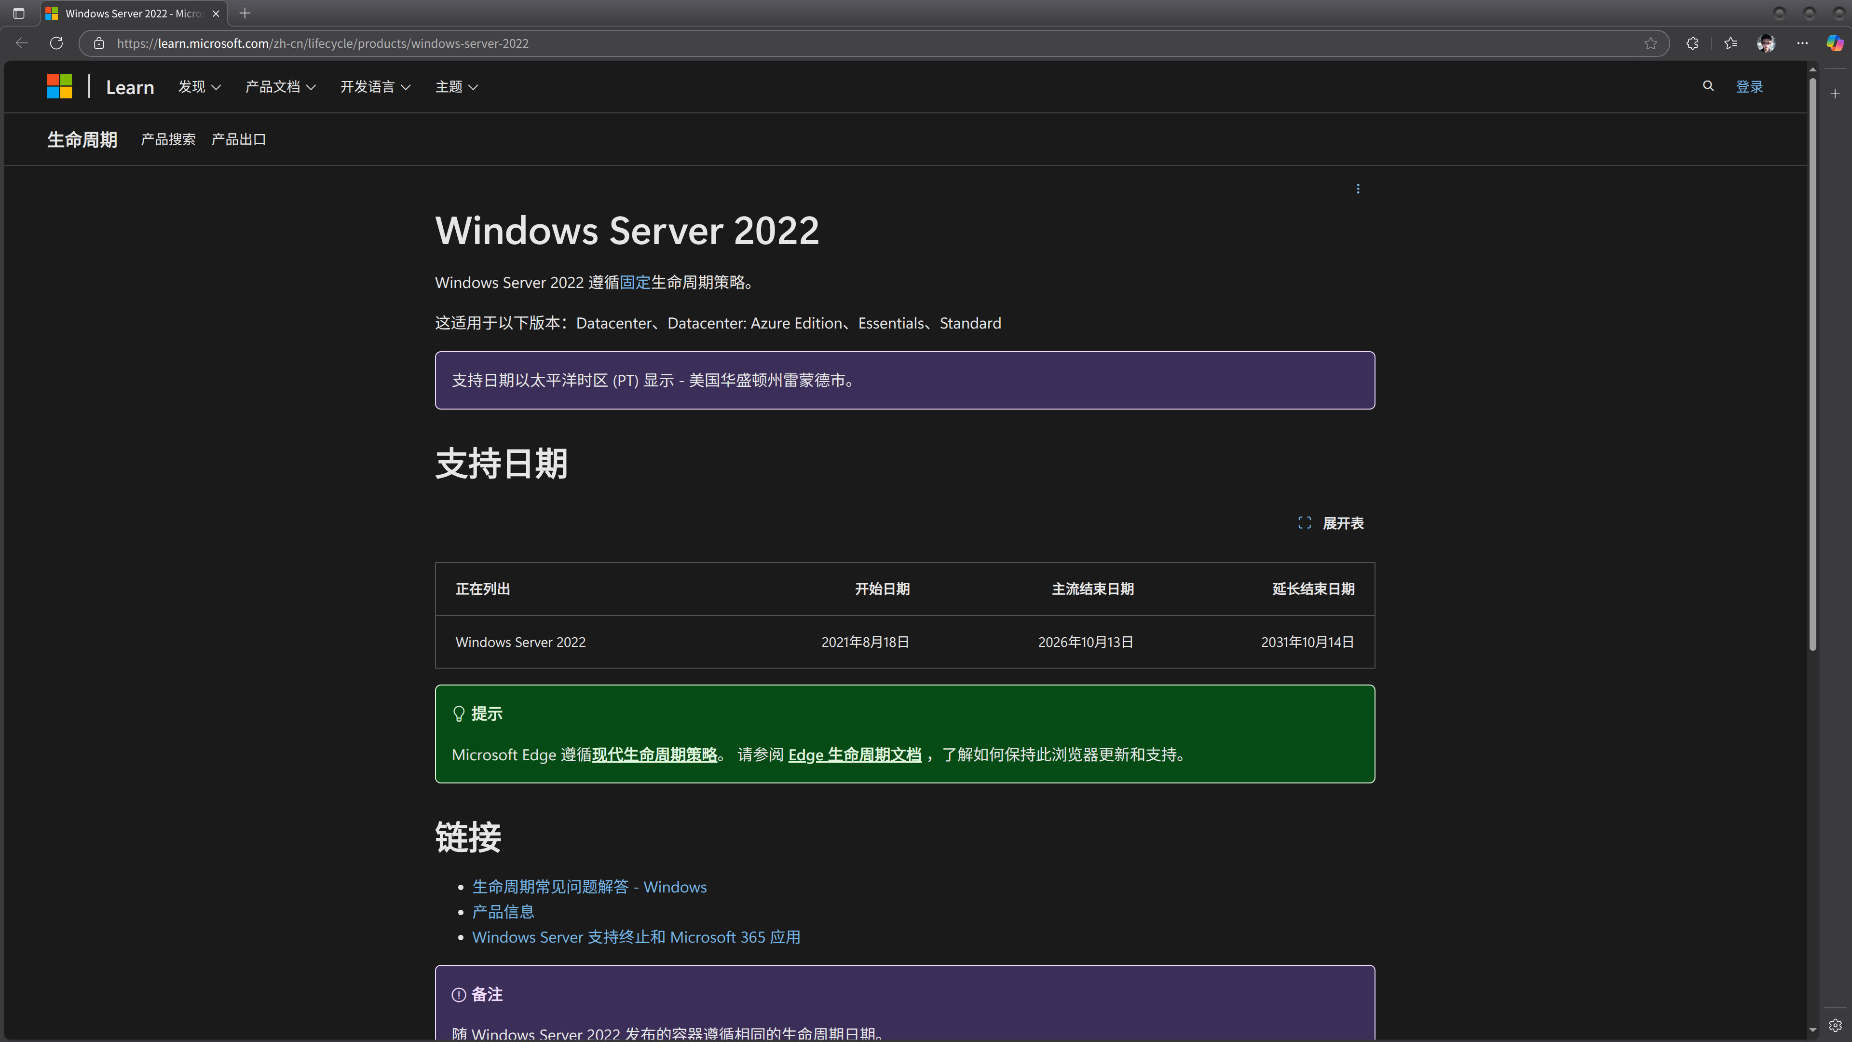1852x1042 pixels.
Task: Go back using the browser back arrow
Action: (x=22, y=43)
